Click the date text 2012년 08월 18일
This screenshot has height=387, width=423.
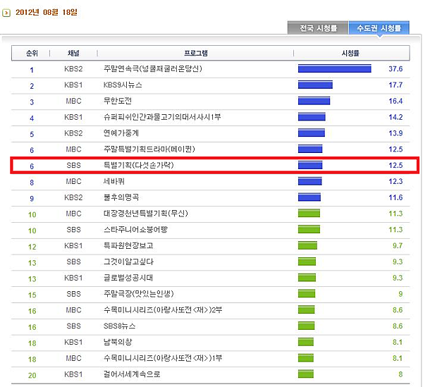[47, 12]
